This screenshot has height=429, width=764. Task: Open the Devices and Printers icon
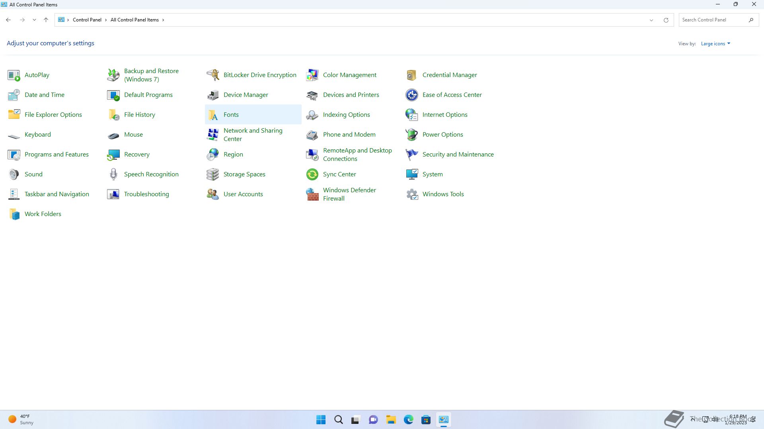pyautogui.click(x=312, y=95)
